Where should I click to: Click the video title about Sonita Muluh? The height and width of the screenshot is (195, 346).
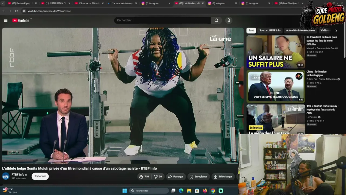(x=79, y=168)
